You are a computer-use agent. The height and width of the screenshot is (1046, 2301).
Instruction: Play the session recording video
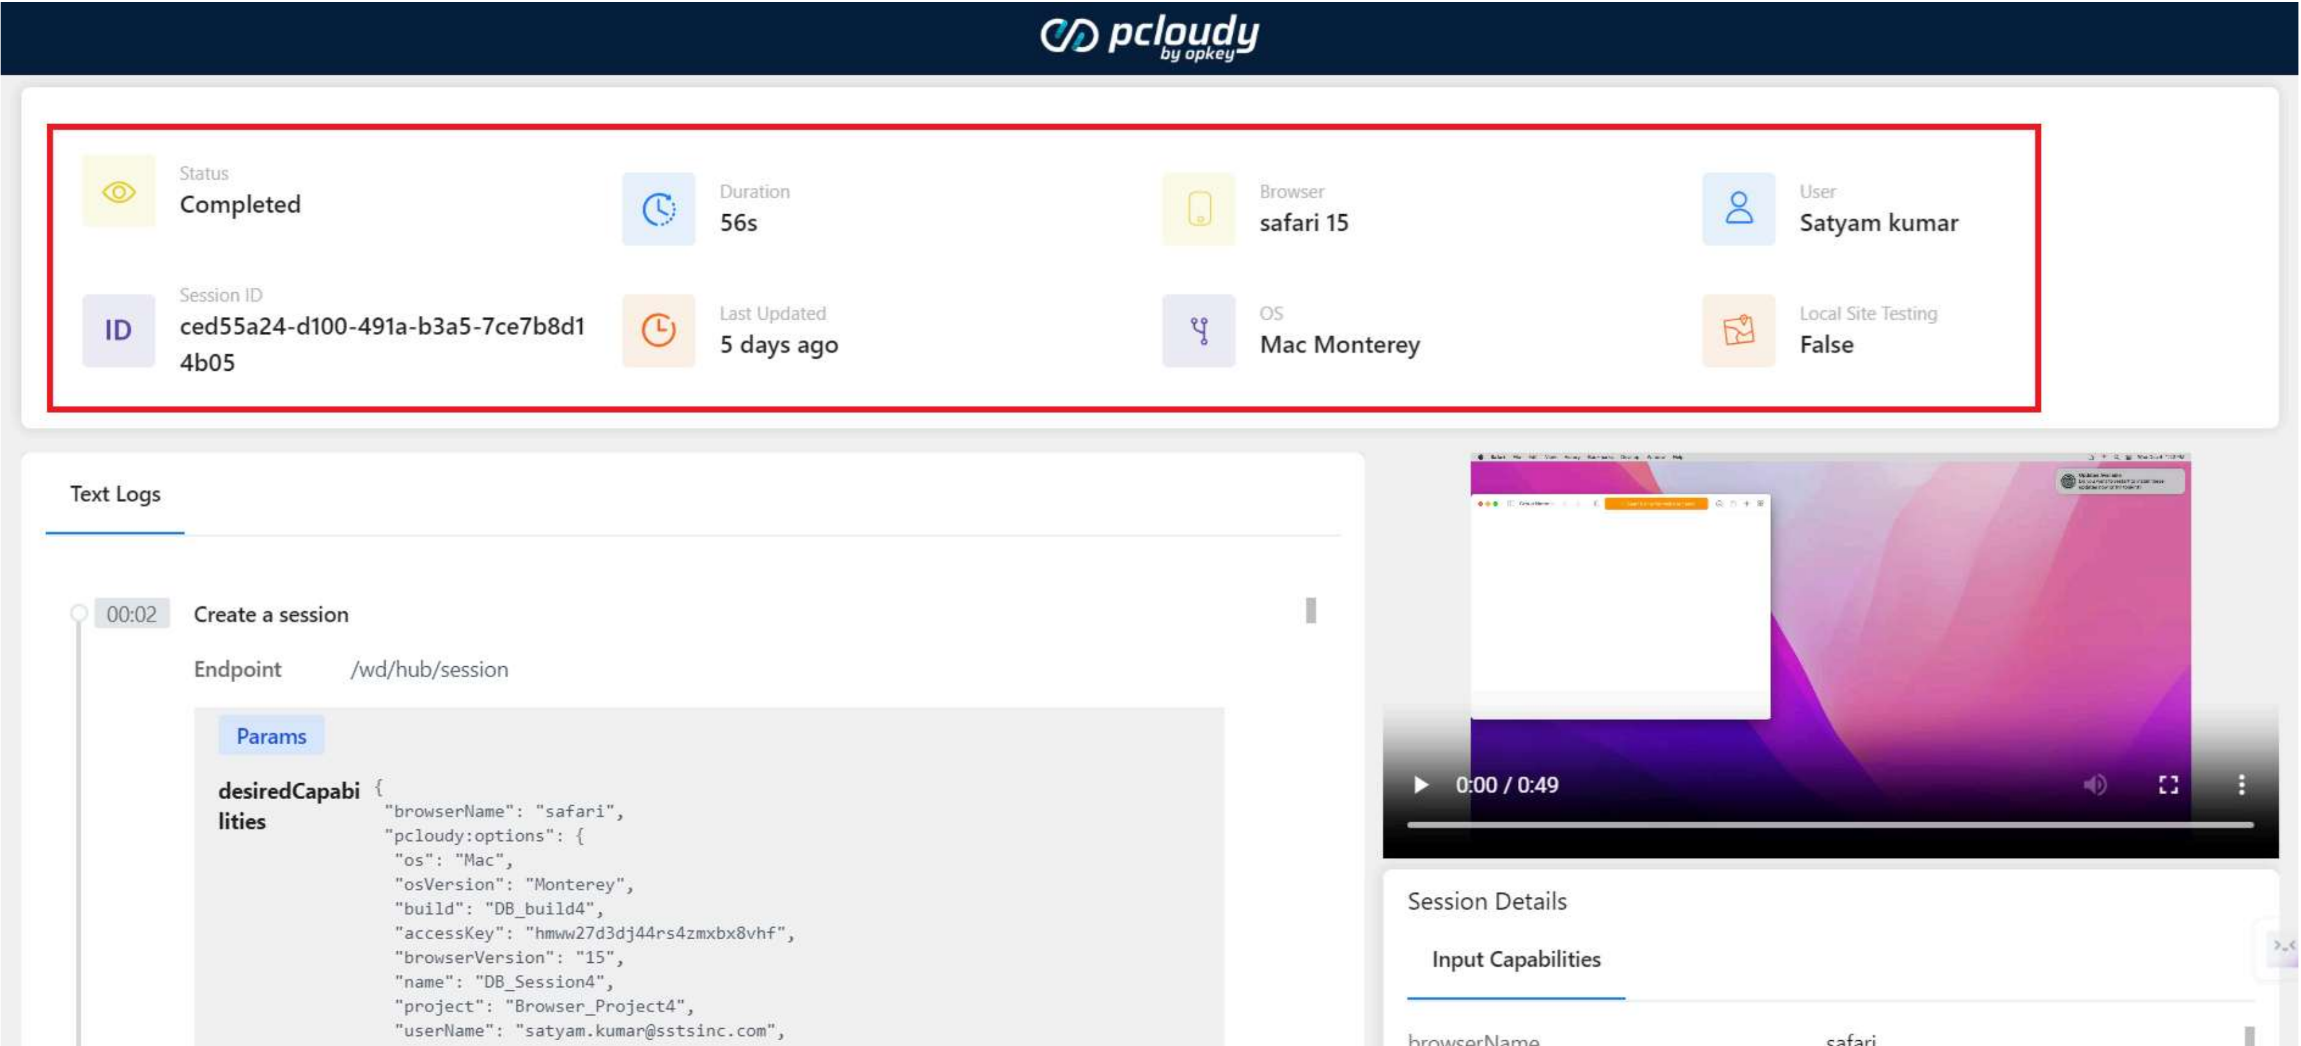1420,784
